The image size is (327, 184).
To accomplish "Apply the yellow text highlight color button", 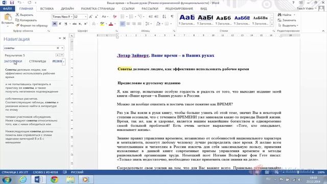I will (102, 24).
